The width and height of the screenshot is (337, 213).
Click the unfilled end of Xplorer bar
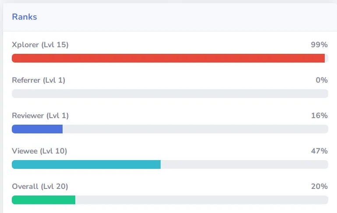(x=326, y=58)
